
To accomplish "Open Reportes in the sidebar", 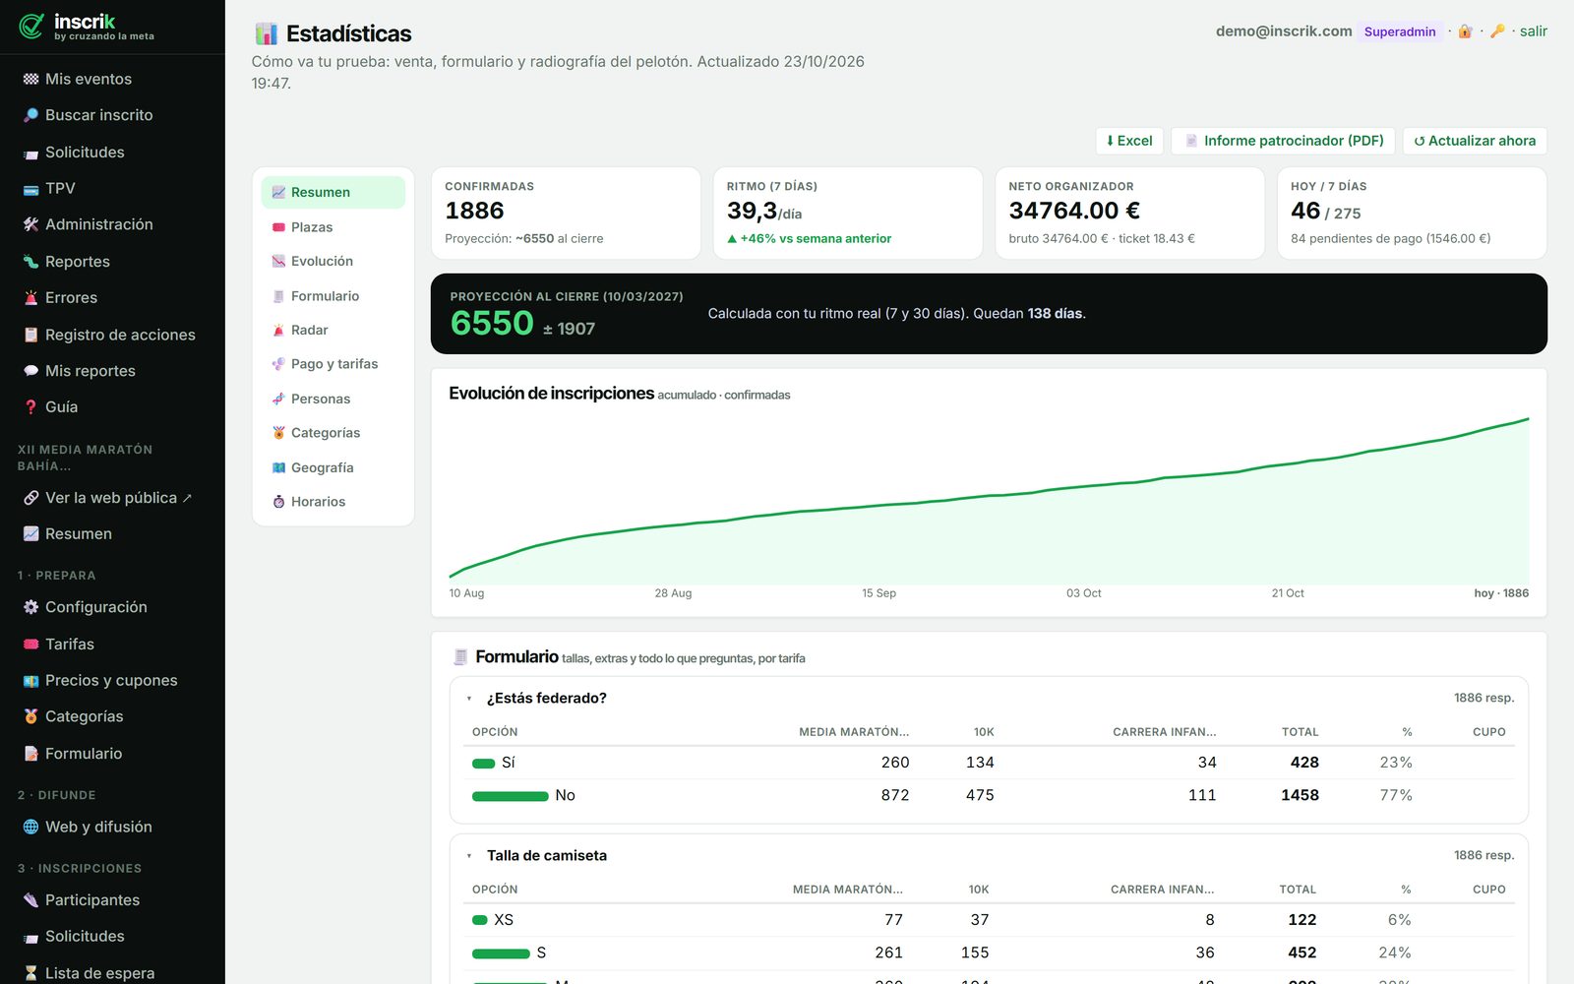I will click(112, 261).
